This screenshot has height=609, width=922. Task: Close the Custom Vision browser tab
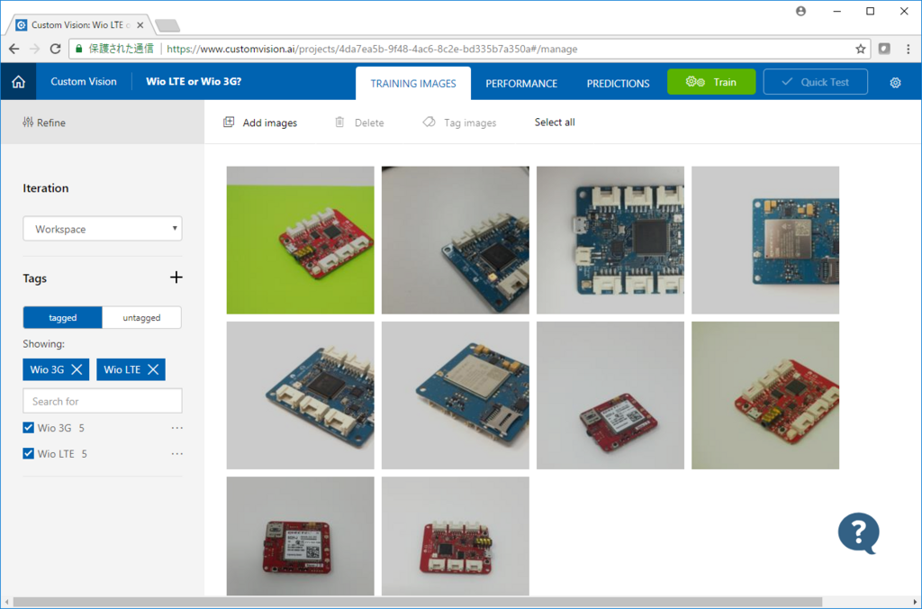coord(140,25)
